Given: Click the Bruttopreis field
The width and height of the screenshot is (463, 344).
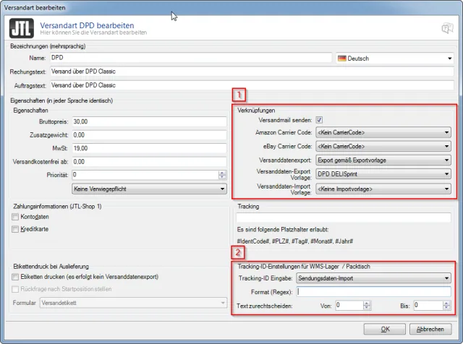Looking at the screenshot, I should (x=150, y=121).
